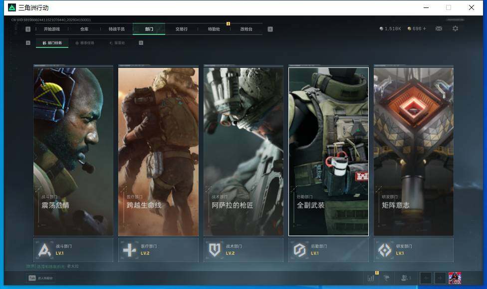Go to the 交易行 tab

[182, 29]
